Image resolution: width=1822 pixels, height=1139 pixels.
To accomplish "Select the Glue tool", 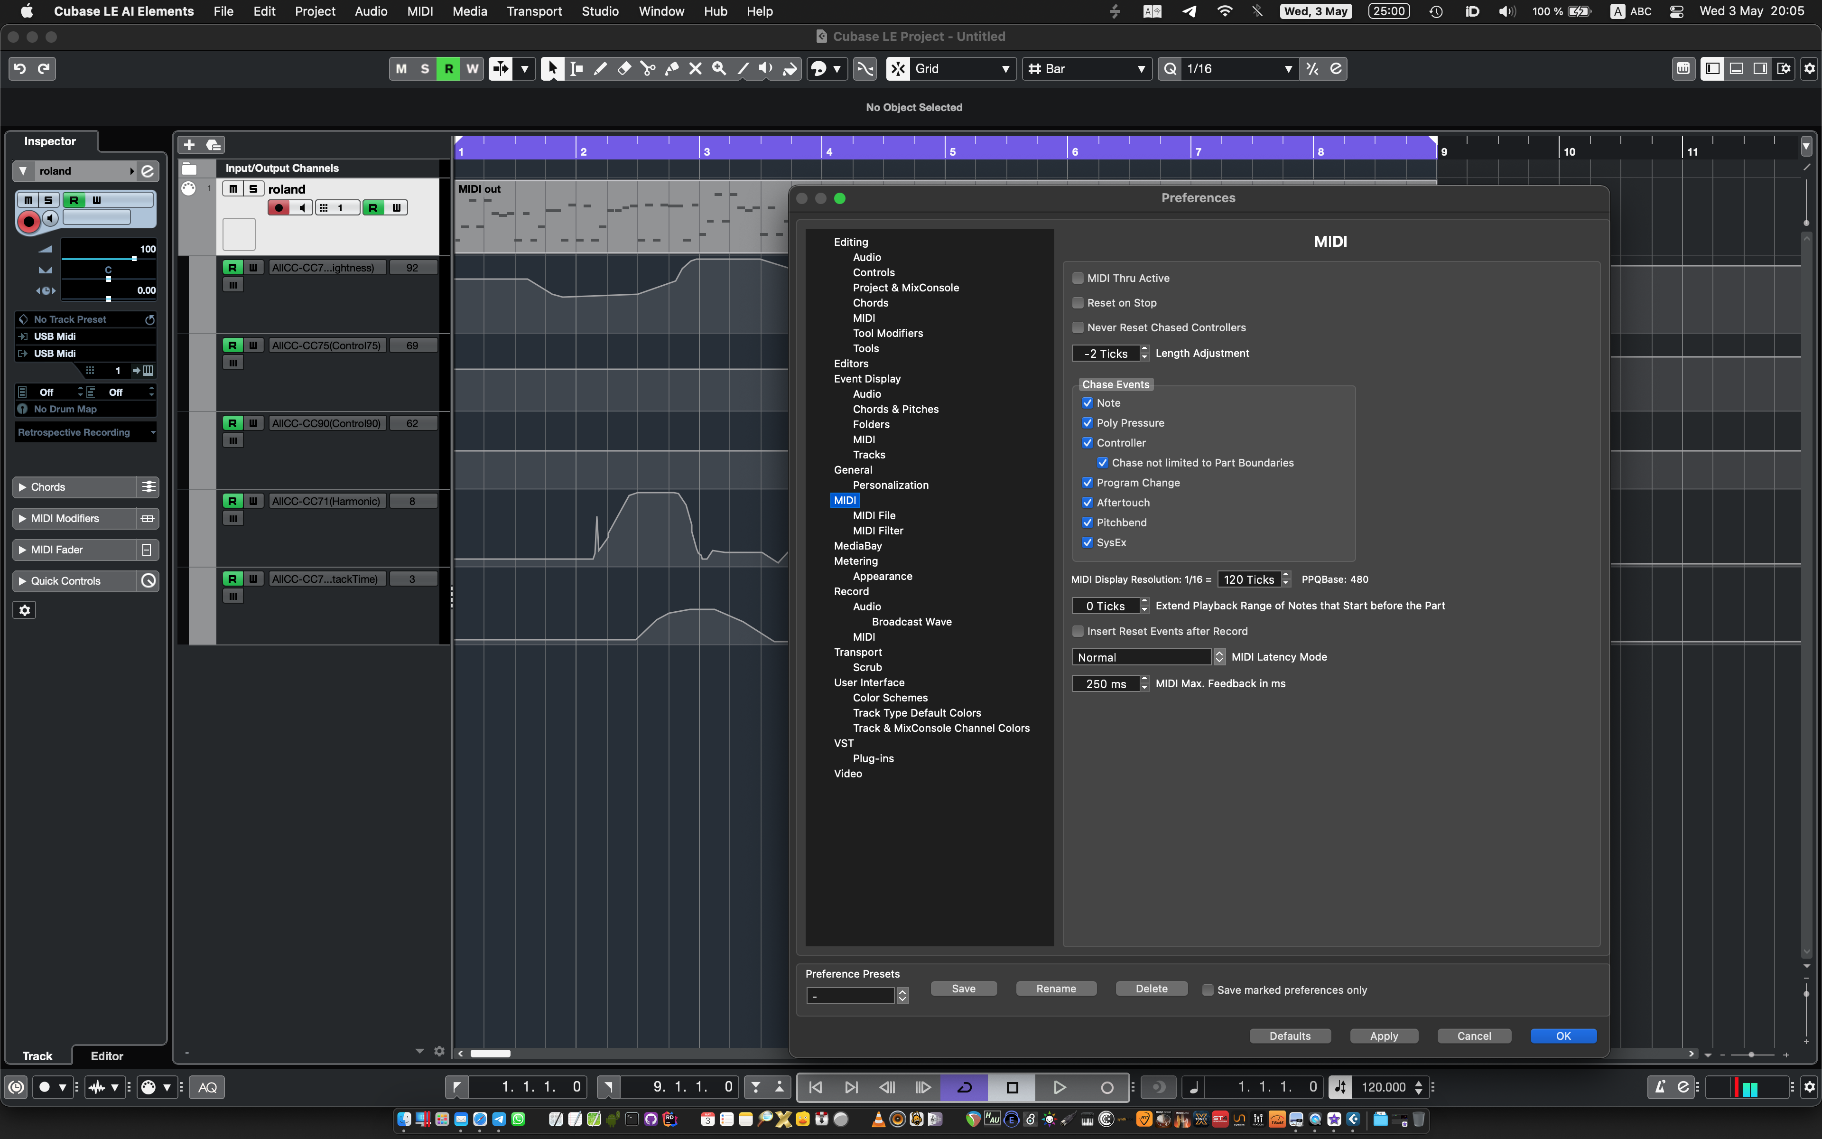I will click(x=671, y=68).
